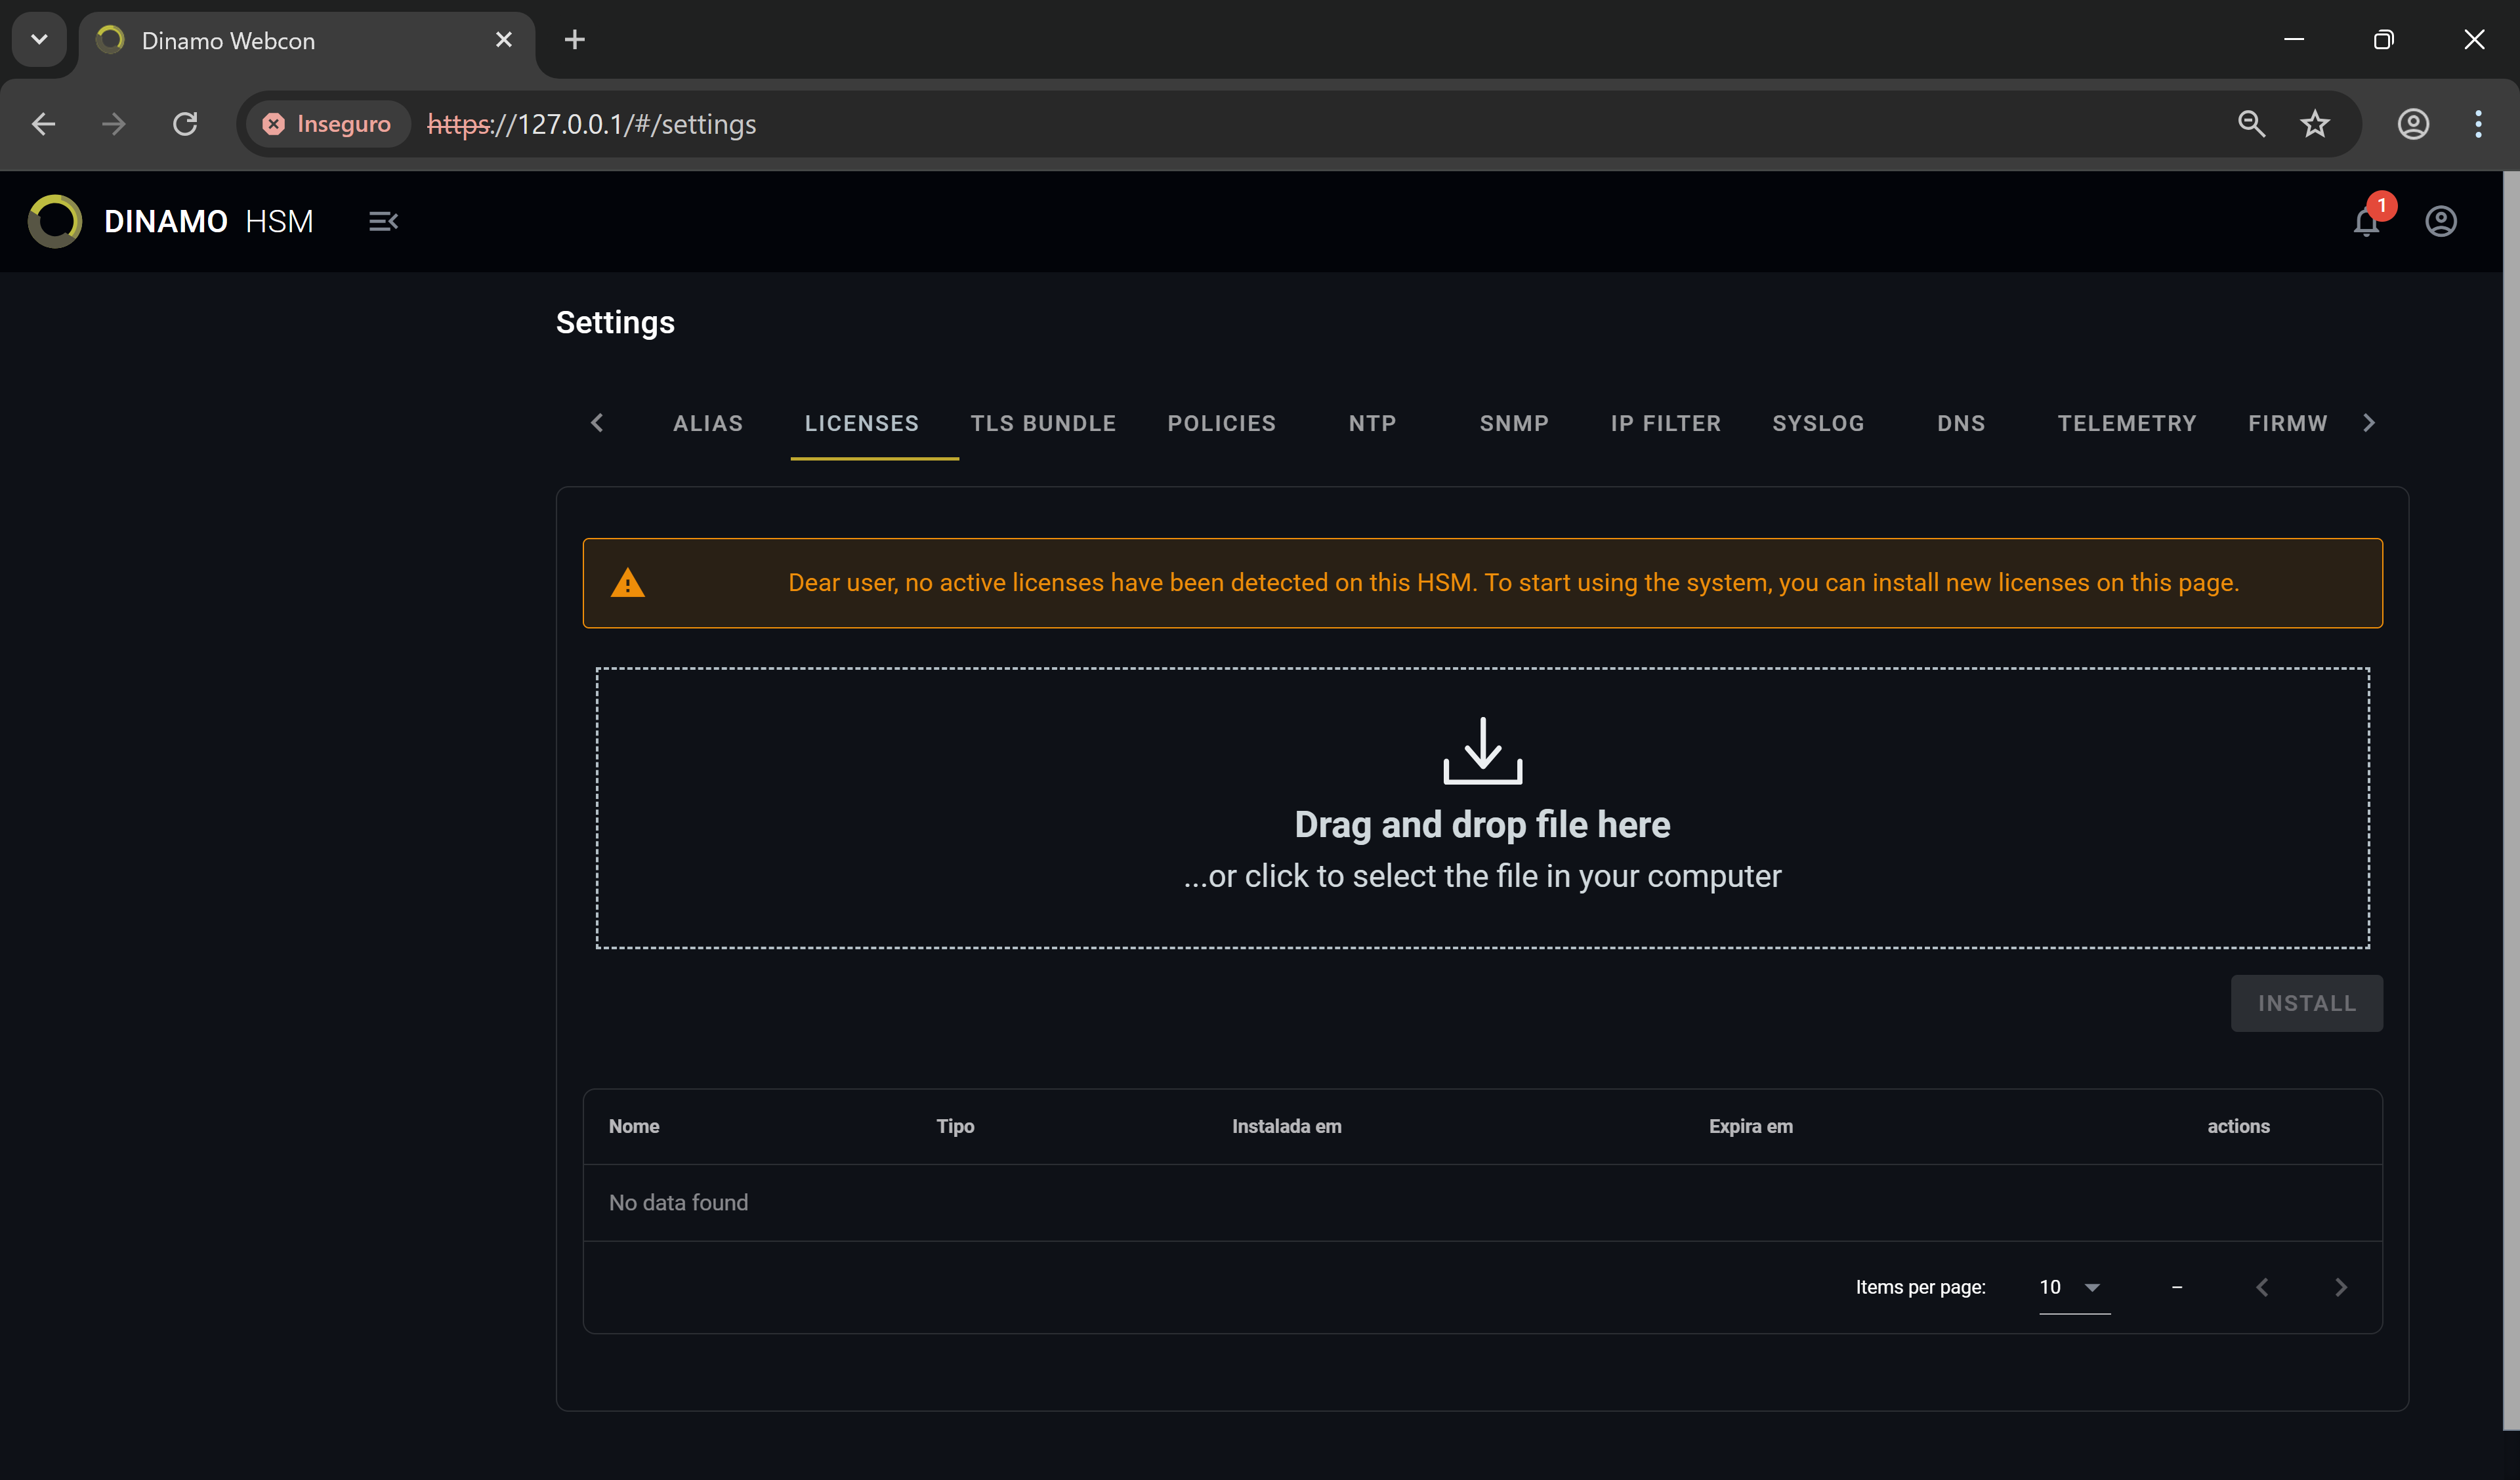This screenshot has height=1480, width=2520.
Task: Switch to the TLS BUNDLE tab
Action: [x=1043, y=423]
